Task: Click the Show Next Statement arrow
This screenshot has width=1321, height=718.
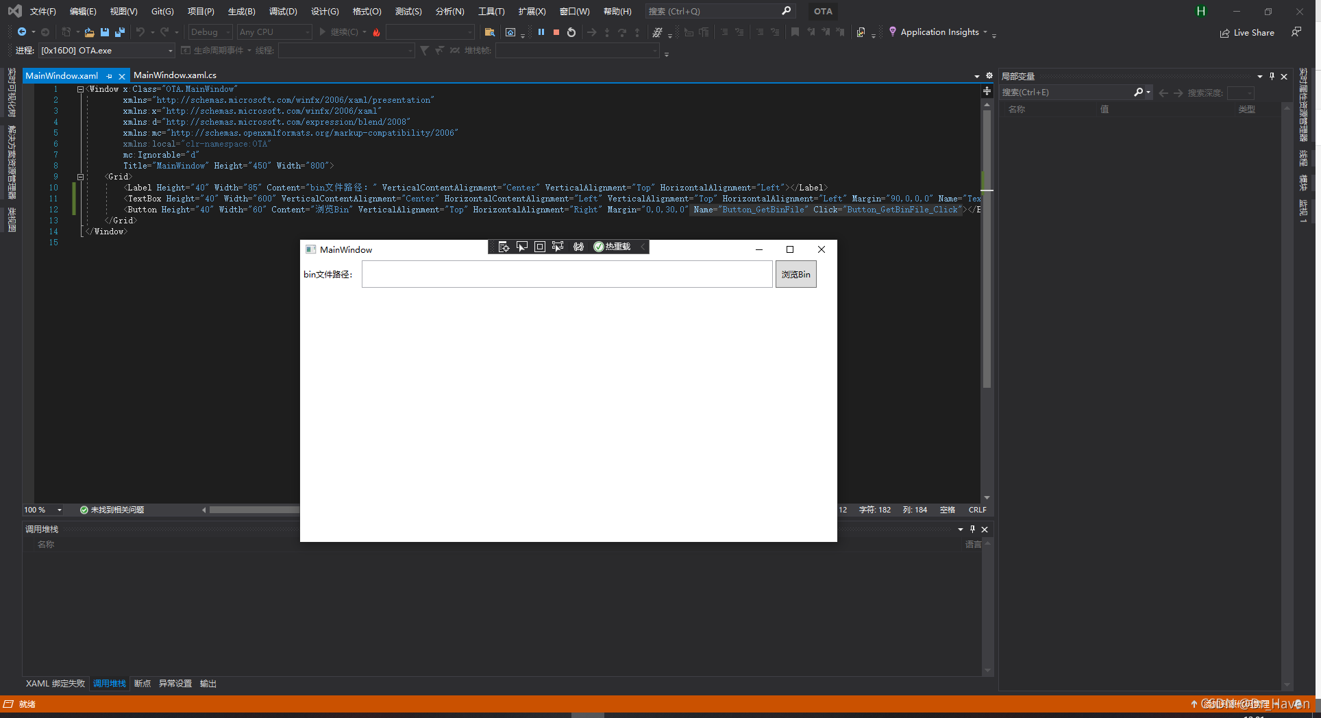Action: click(x=592, y=32)
